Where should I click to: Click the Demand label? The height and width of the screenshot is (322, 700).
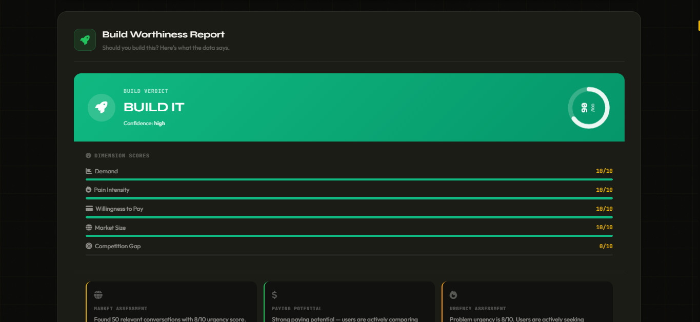106,171
